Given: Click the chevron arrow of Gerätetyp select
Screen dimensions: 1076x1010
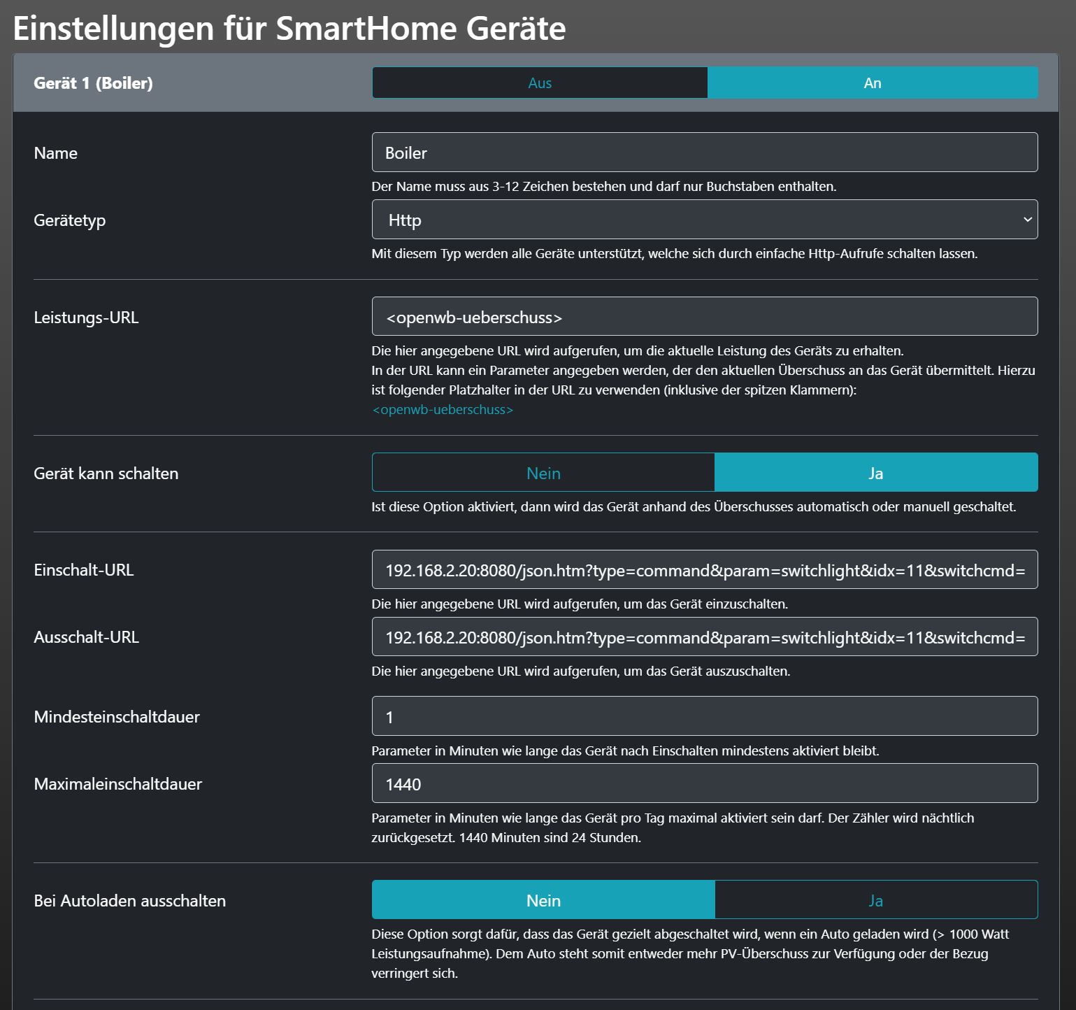Looking at the screenshot, I should [1027, 220].
